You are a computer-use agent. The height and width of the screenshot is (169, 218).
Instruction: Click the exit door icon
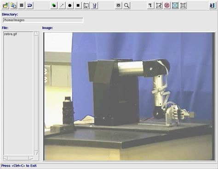212,6
